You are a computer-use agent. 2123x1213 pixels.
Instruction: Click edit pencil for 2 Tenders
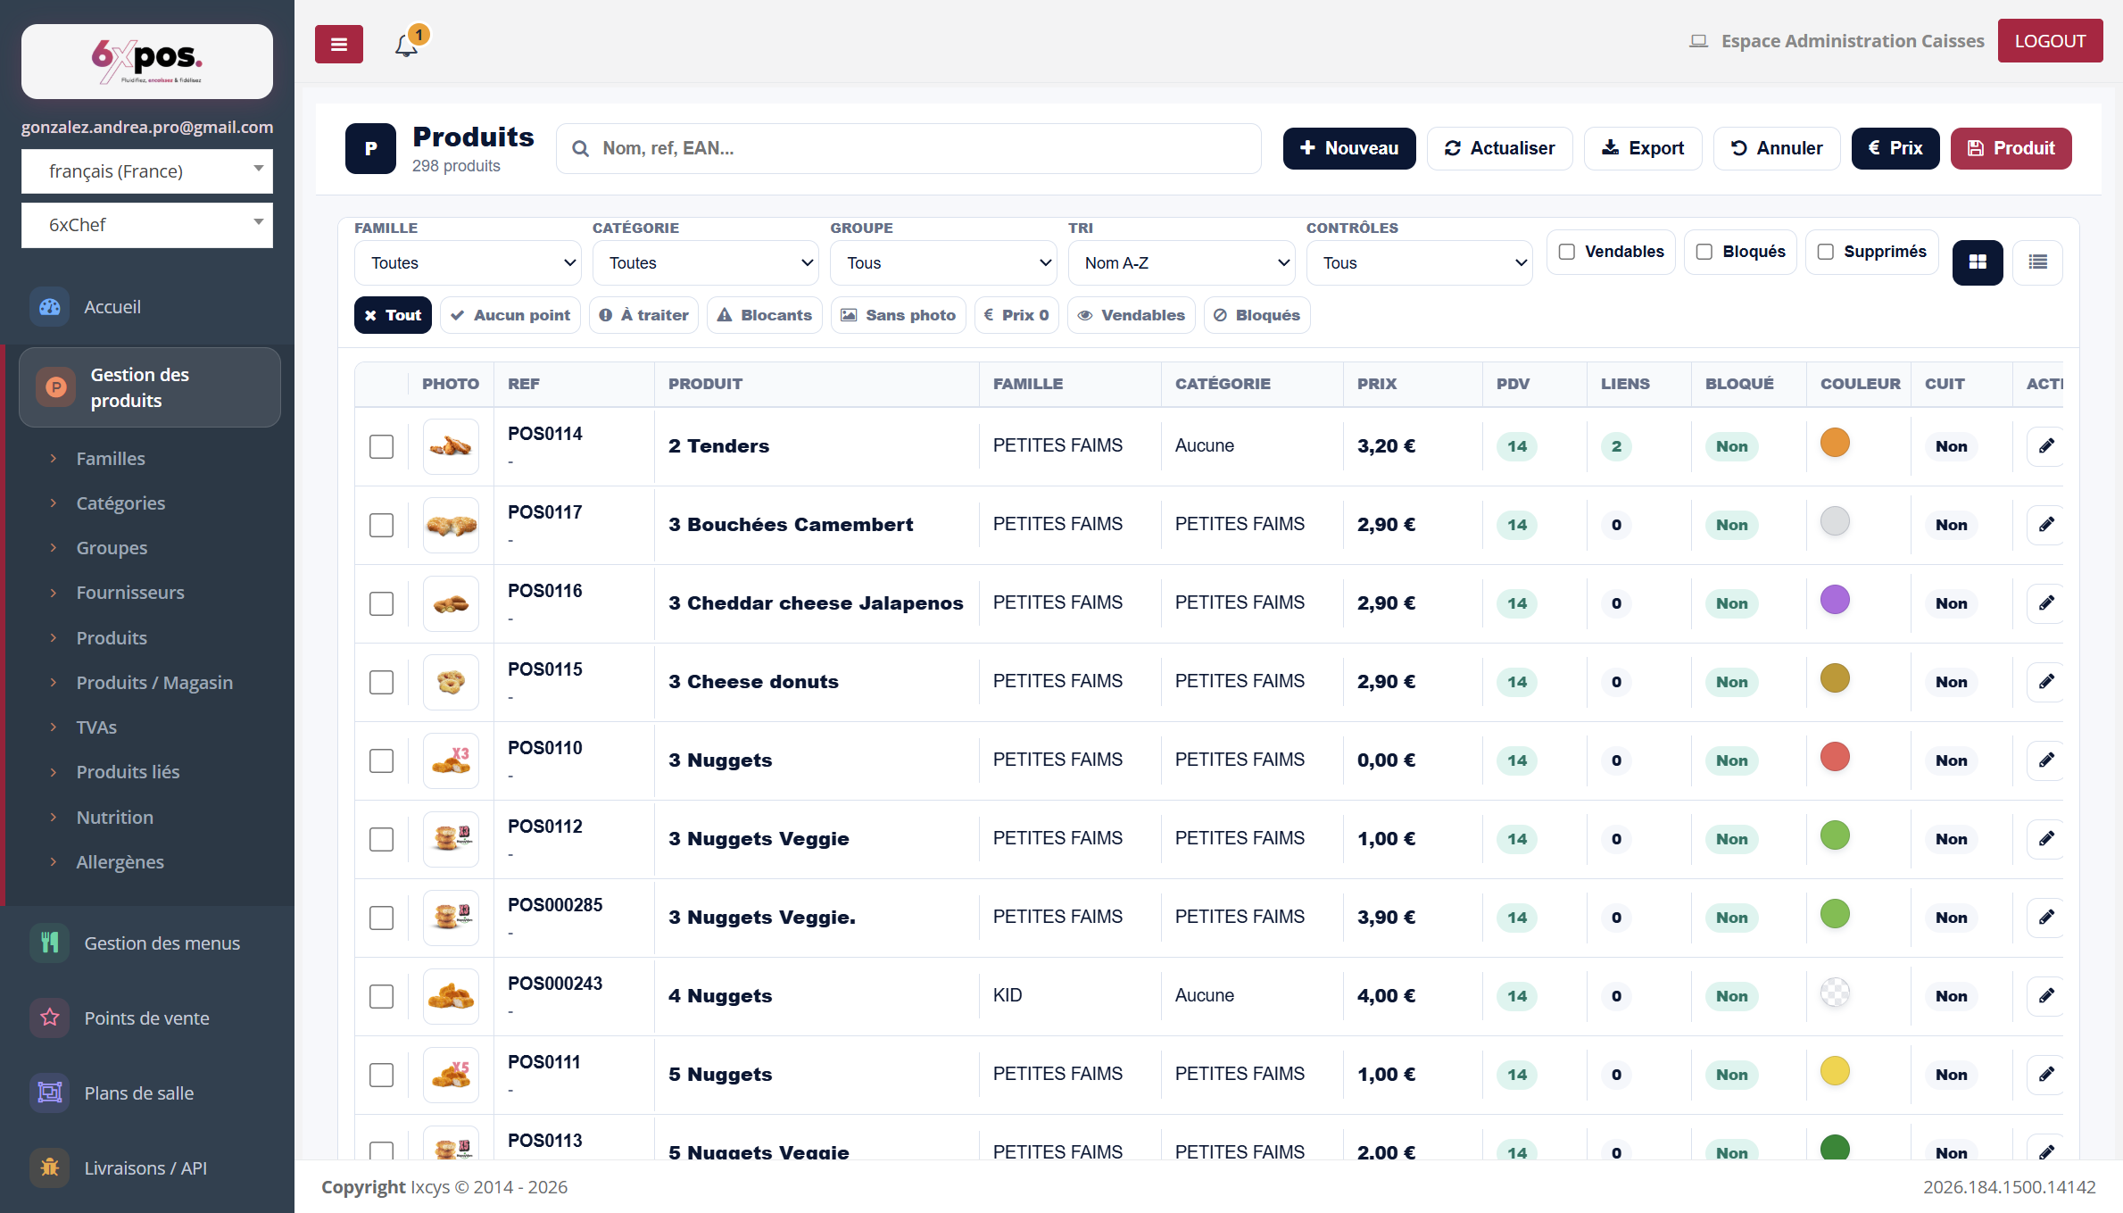(x=2046, y=445)
